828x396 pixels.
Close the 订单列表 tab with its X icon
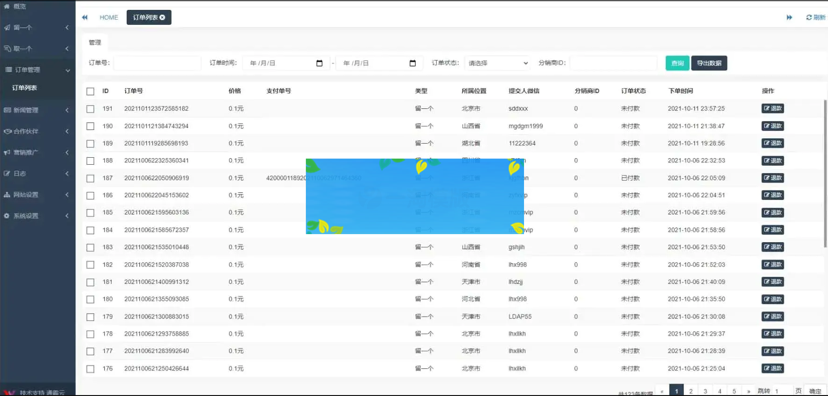(162, 17)
